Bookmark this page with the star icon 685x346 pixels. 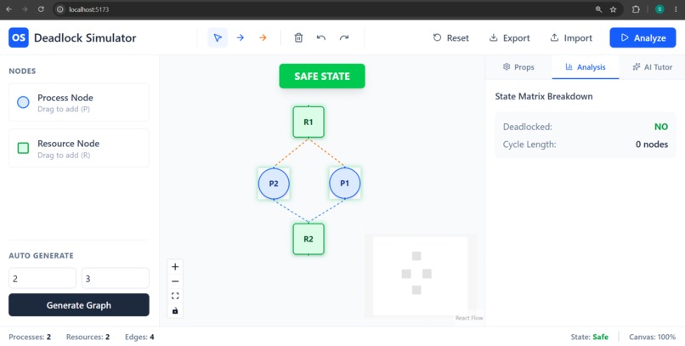coord(613,9)
